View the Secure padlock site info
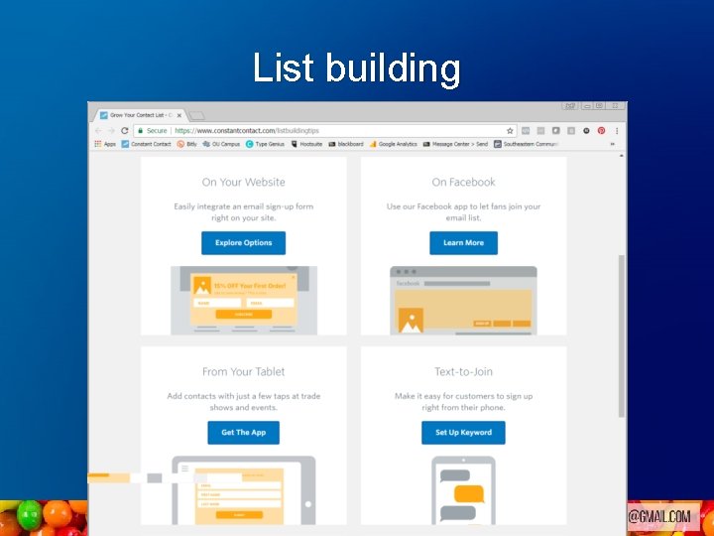The image size is (714, 536). (153, 131)
